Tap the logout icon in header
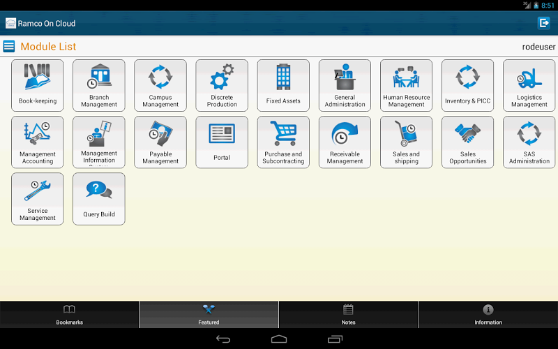 [544, 23]
